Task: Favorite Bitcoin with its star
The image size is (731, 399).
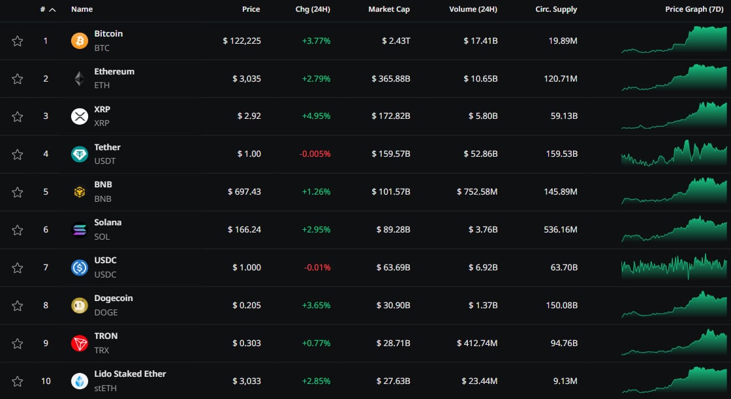Action: click(17, 41)
